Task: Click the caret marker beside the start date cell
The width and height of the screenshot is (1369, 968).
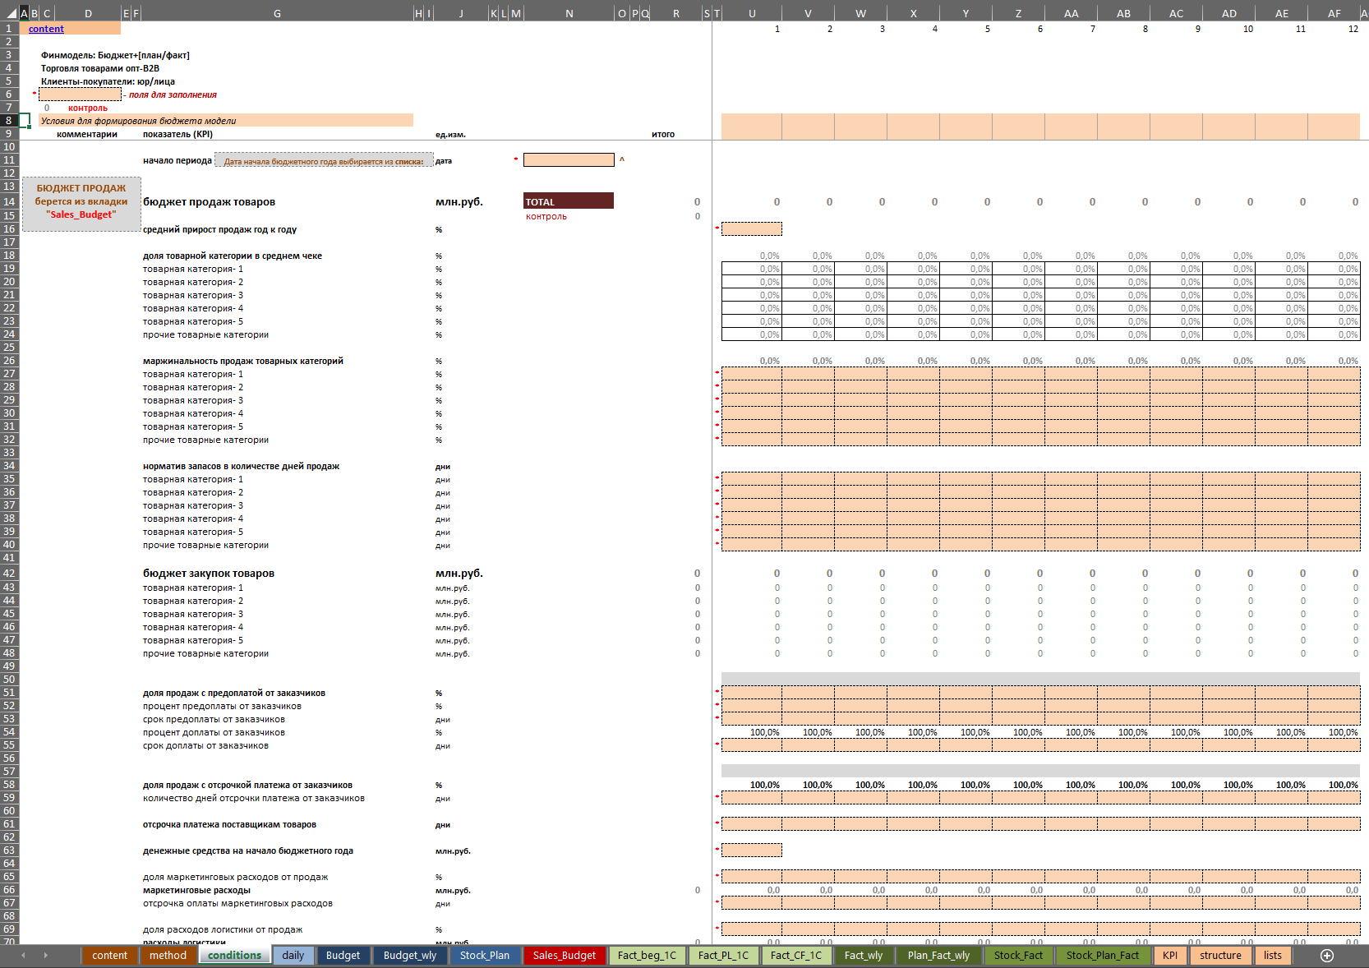Action: (x=622, y=160)
